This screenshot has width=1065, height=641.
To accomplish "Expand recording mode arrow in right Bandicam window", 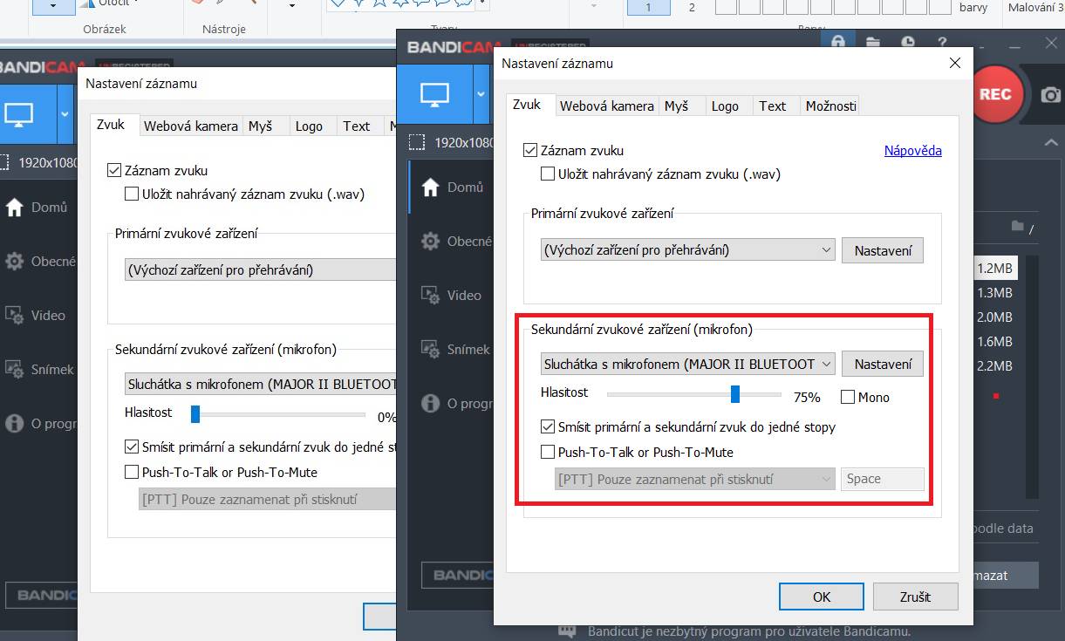I will [482, 94].
